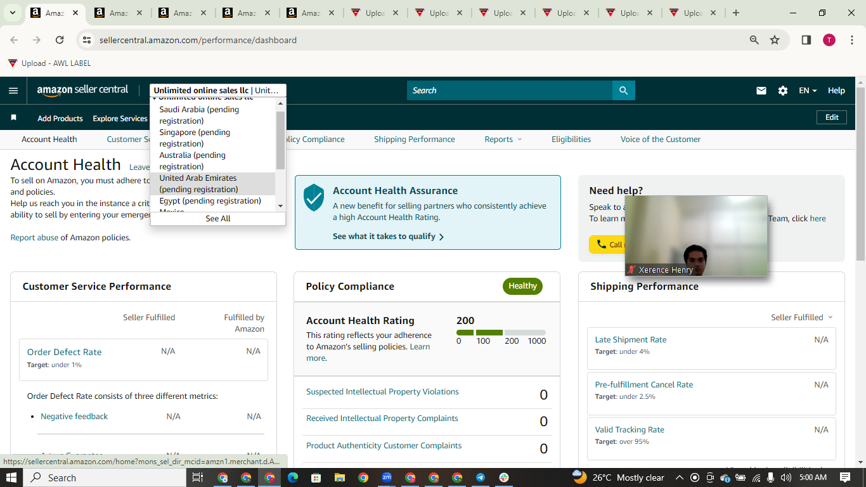Switch to the Eligibilities tab
866x487 pixels.
(x=571, y=140)
